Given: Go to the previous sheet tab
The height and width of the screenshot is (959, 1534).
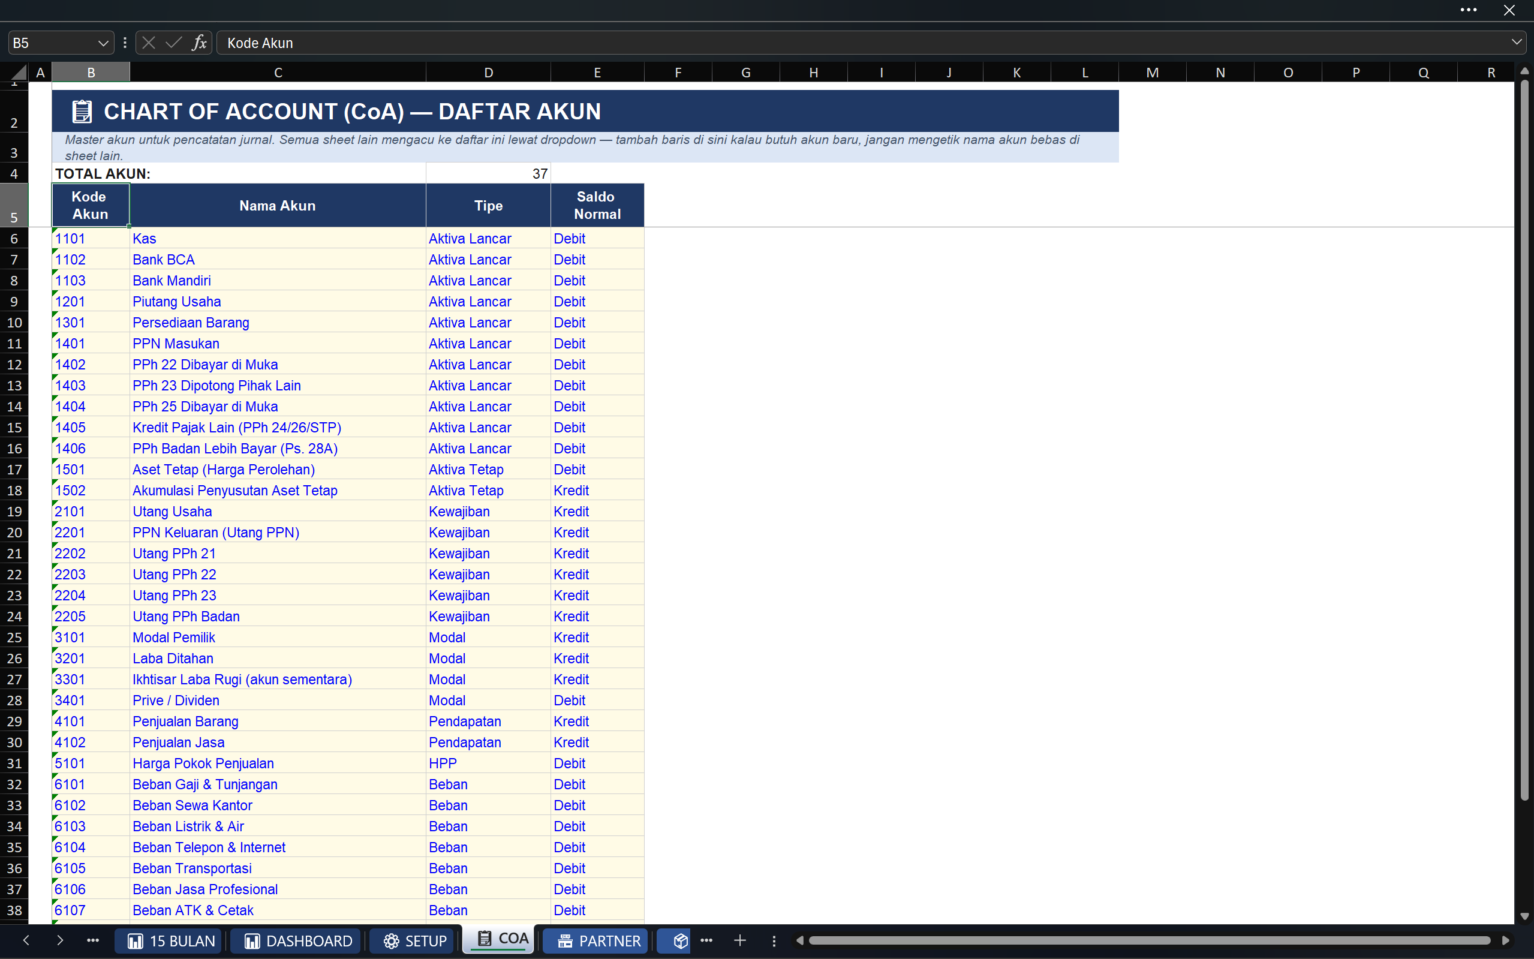Looking at the screenshot, I should point(26,940).
